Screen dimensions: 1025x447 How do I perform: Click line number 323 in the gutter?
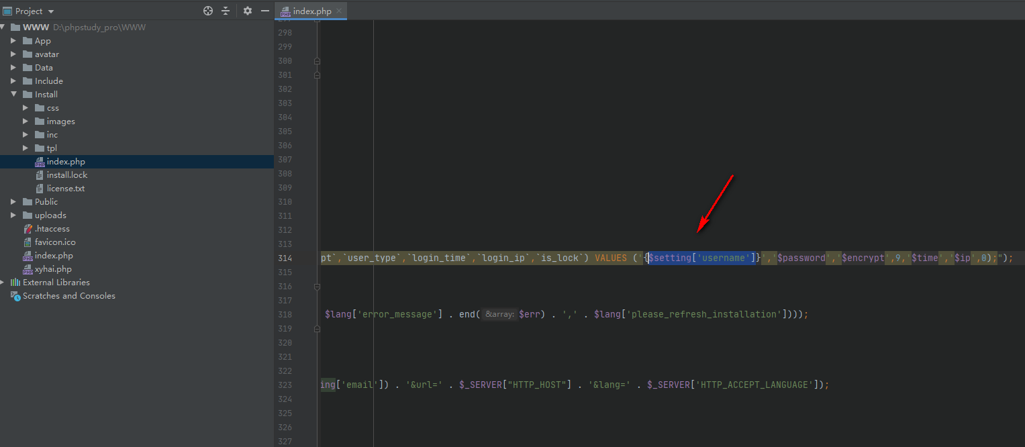[285, 385]
